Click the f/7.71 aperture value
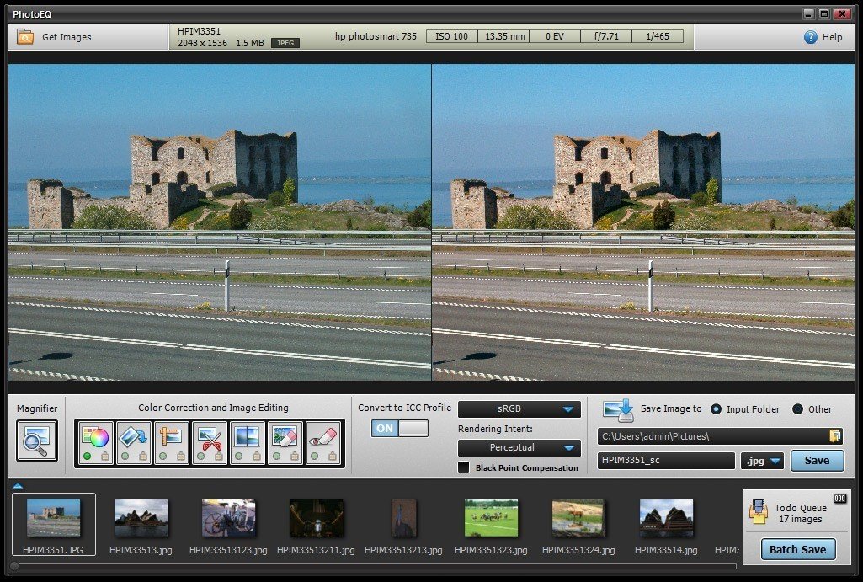 pos(606,36)
